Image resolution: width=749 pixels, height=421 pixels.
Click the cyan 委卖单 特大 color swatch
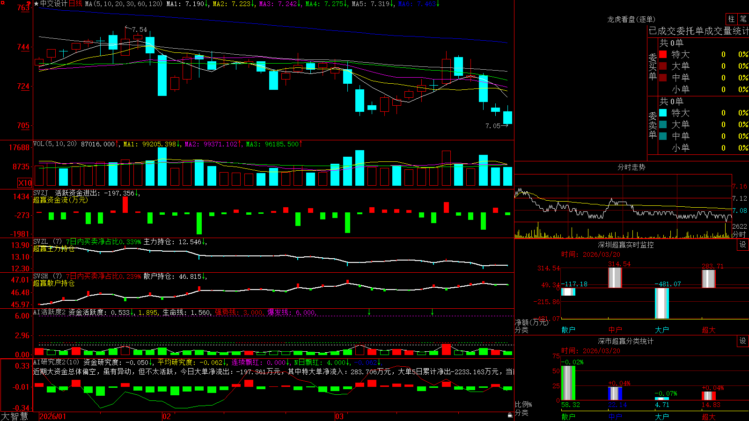(x=663, y=113)
